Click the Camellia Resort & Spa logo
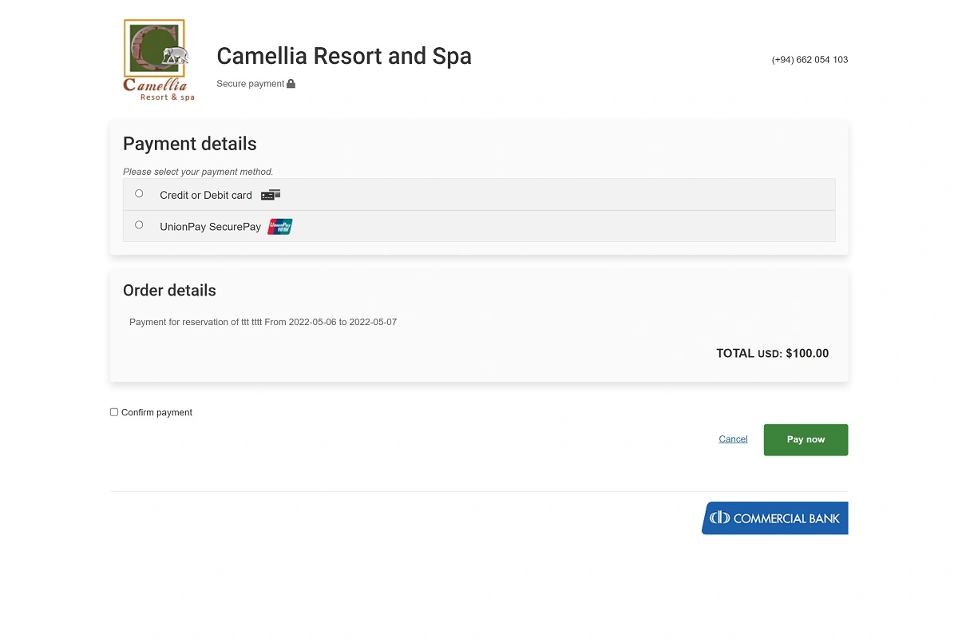Image resolution: width=958 pixels, height=643 pixels. [159, 60]
